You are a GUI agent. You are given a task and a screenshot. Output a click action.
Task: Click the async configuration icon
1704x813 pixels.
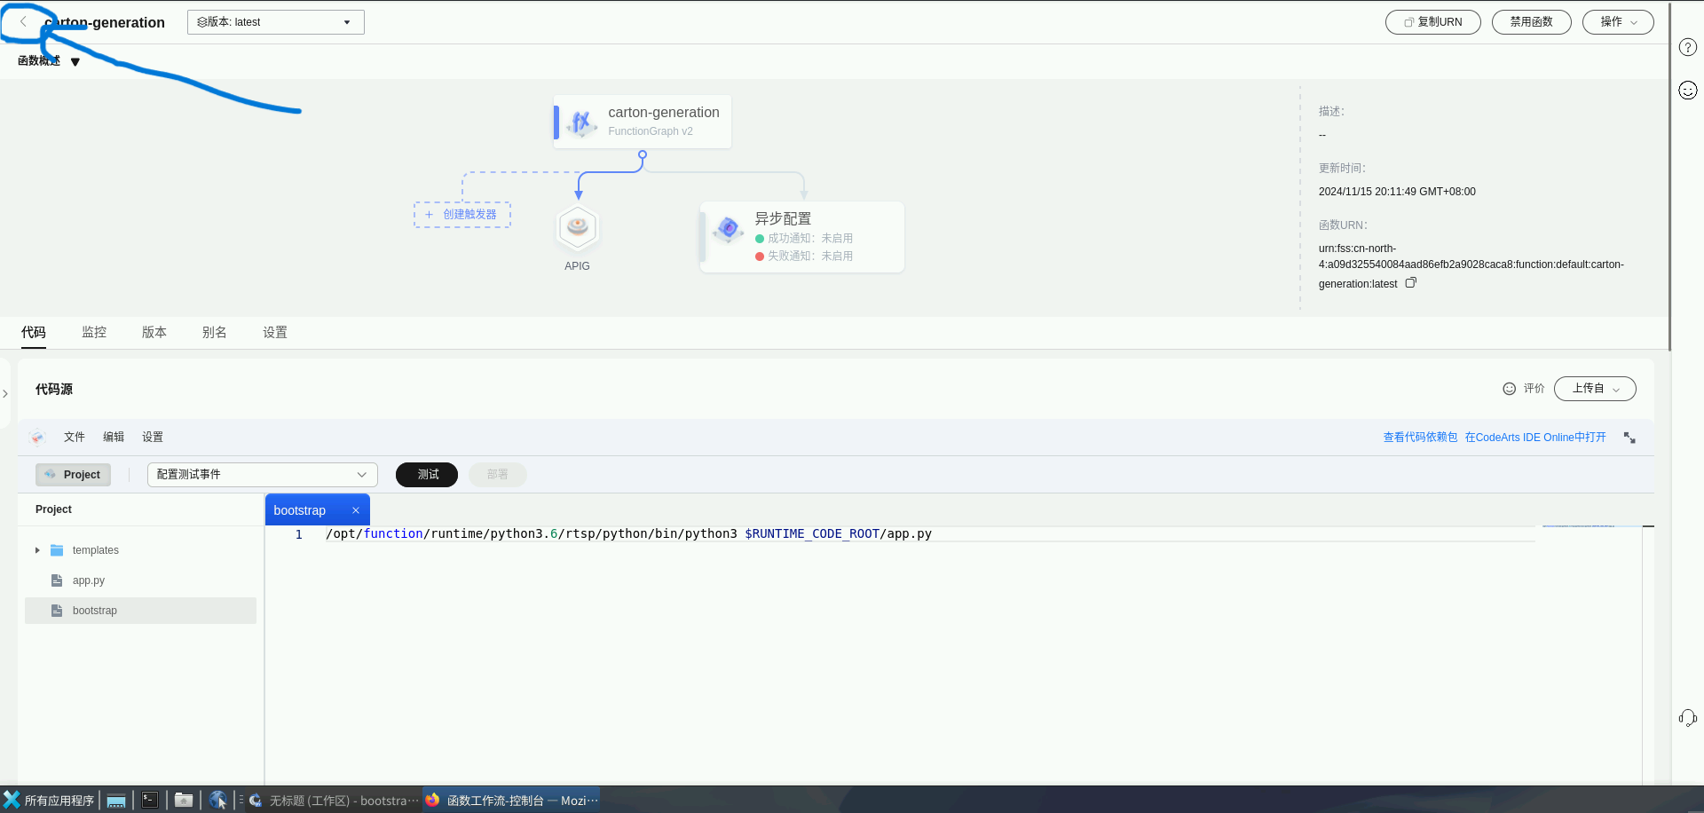coord(729,230)
